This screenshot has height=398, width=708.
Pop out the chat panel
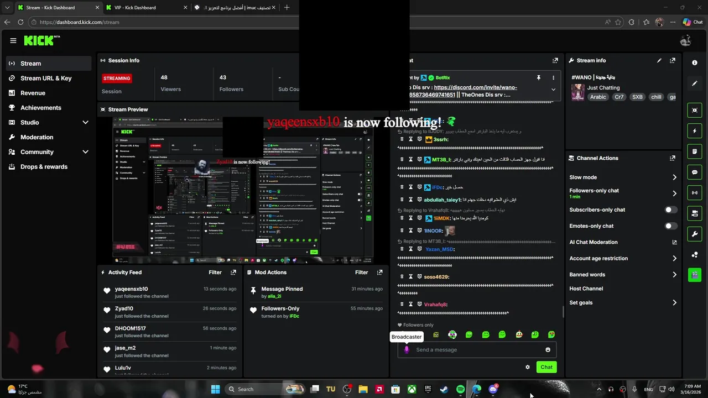point(555,60)
